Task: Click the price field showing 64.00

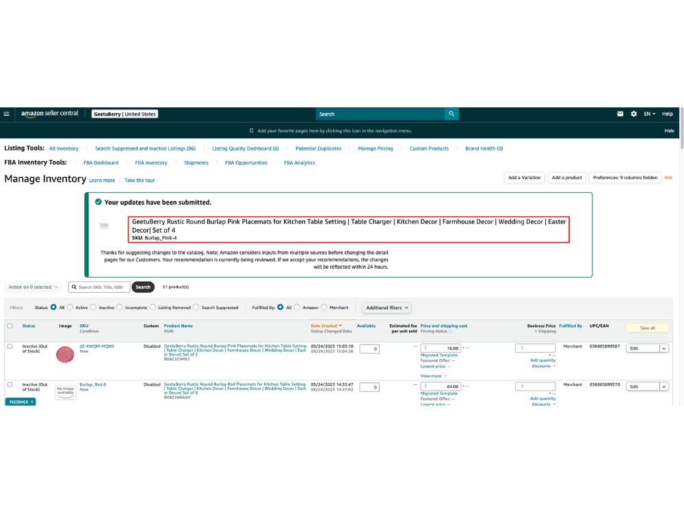Action: 440,386
